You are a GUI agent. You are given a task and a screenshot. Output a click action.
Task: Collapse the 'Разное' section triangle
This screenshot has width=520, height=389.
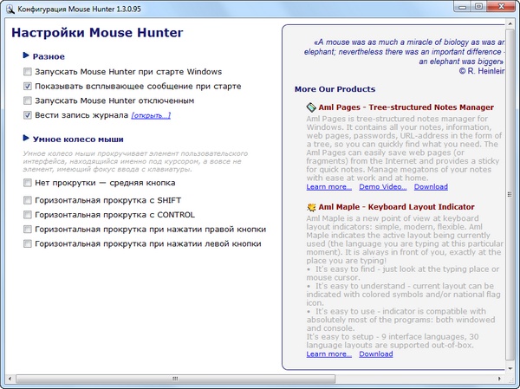pyautogui.click(x=26, y=55)
